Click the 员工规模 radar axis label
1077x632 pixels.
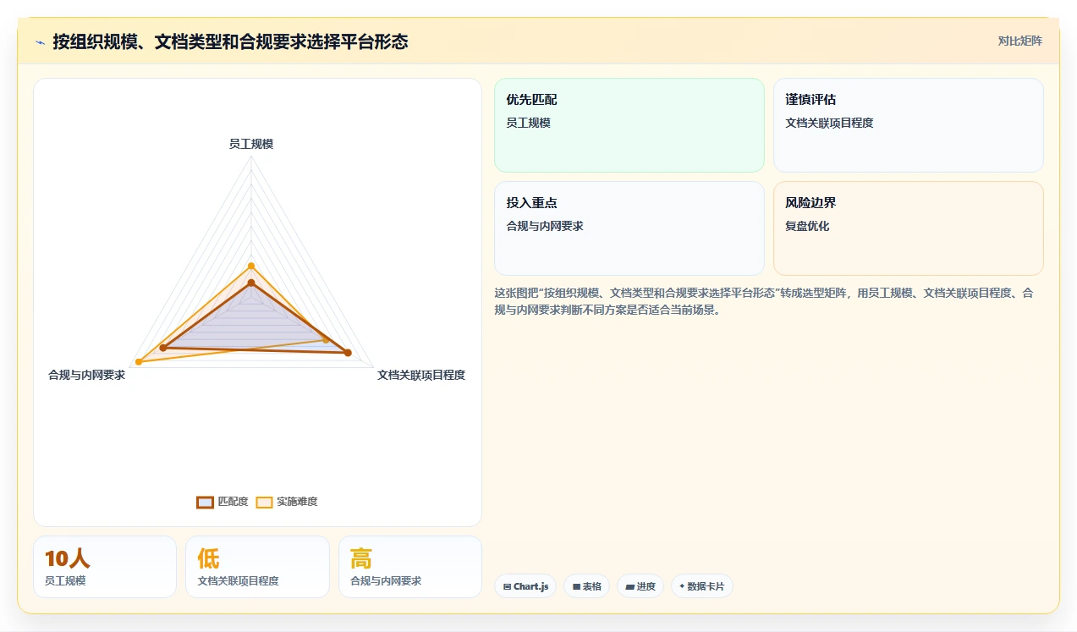pyautogui.click(x=251, y=144)
